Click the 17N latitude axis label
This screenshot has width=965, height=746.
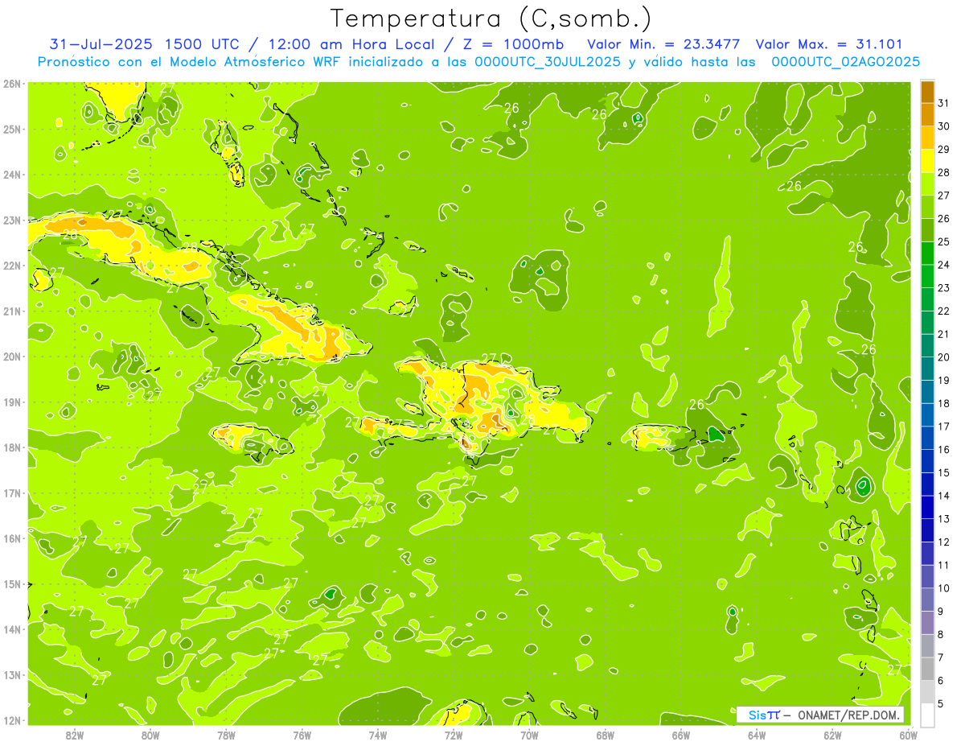[13, 493]
